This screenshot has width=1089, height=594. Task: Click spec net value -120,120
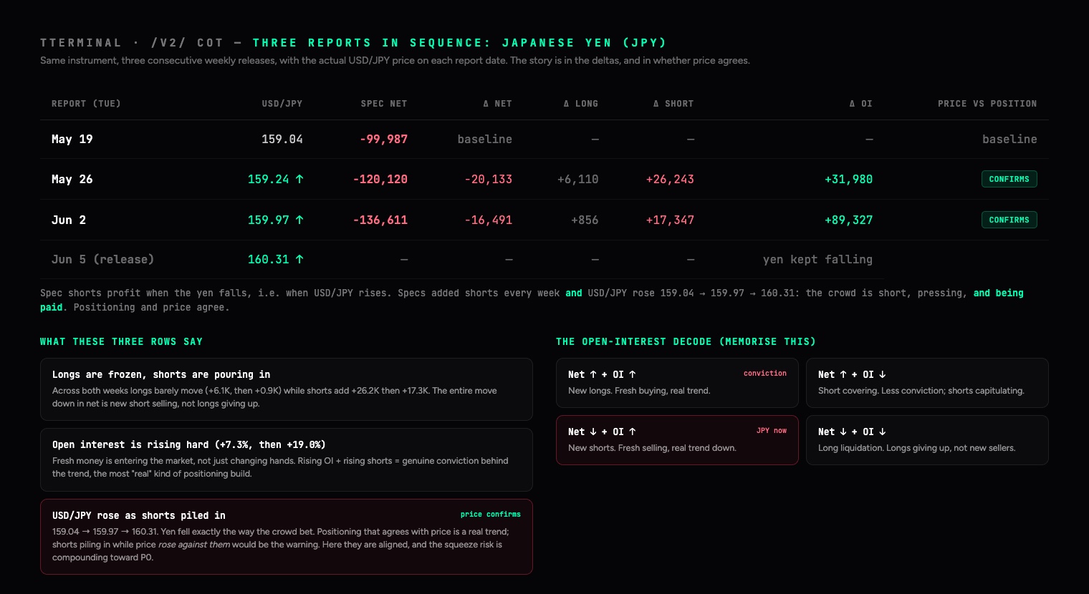pyautogui.click(x=380, y=179)
